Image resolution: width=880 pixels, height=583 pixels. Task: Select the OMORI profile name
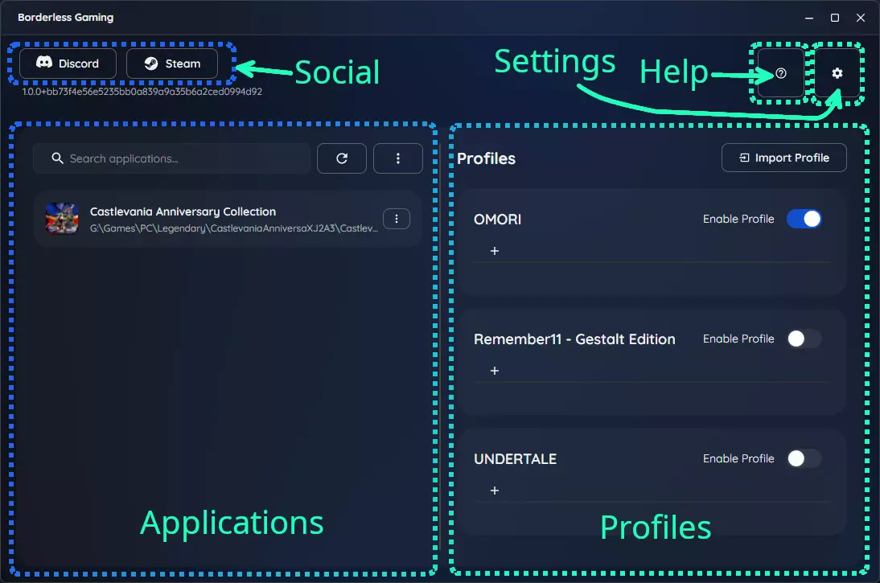click(x=498, y=220)
